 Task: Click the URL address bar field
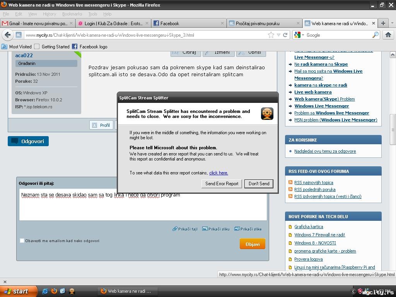pyautogui.click(x=145, y=35)
